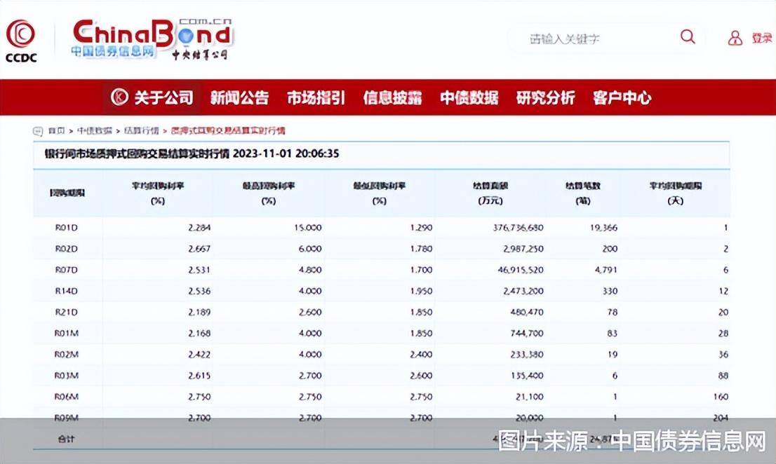Focus the keyword search input field
Image resolution: width=776 pixels, height=464 pixels.
tap(596, 39)
